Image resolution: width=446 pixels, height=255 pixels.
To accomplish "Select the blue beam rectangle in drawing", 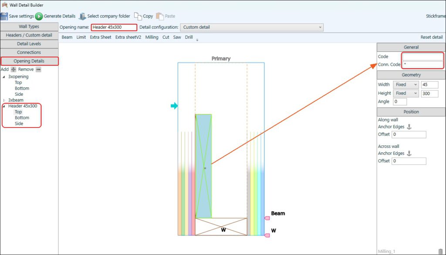I will click(203, 166).
